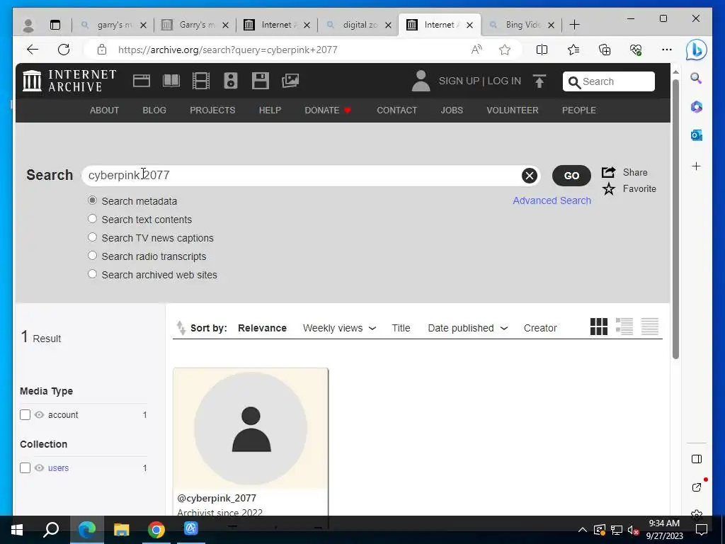Open the @cyberpink_2077 account thumbnail

click(251, 428)
